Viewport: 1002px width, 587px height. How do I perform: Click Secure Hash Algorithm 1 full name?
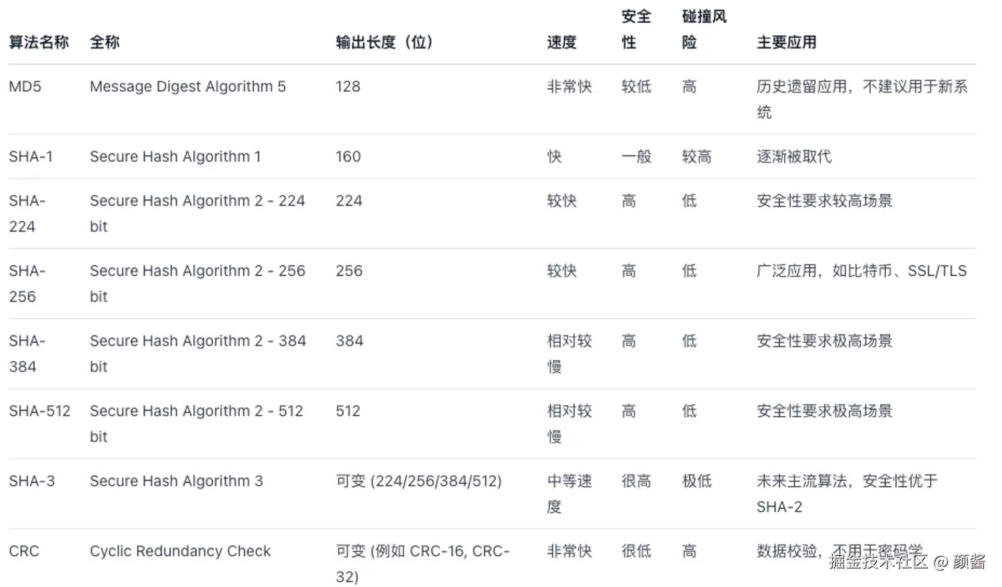tap(175, 156)
